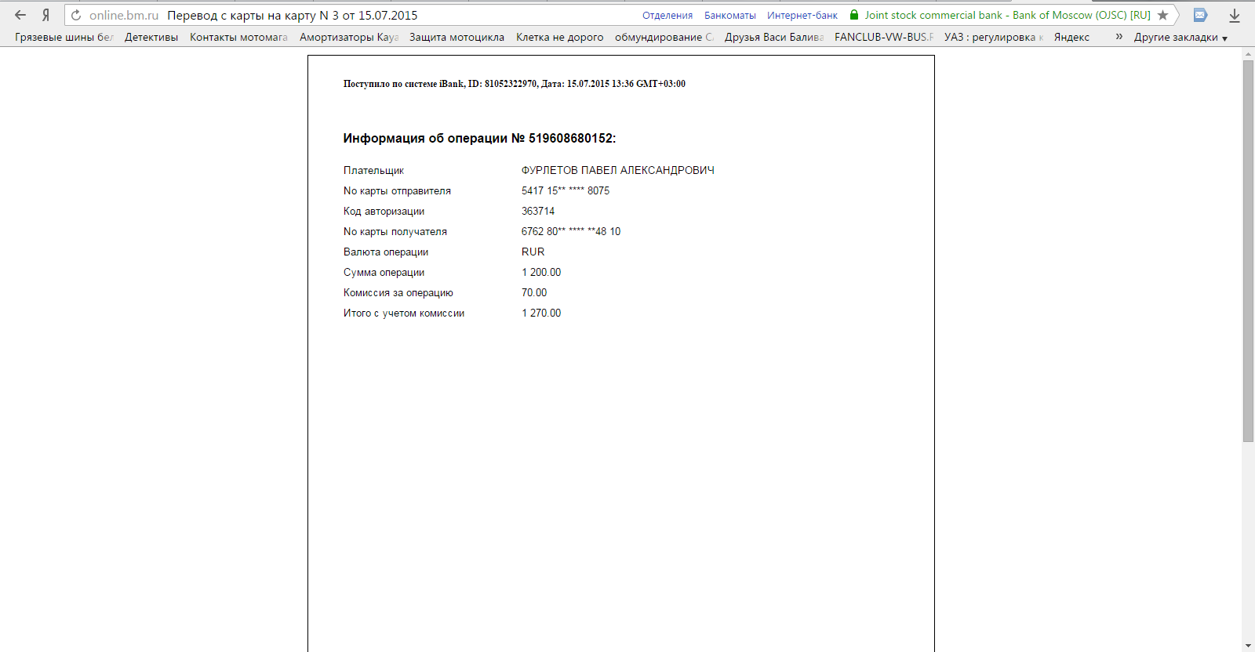Open the Отделения quick link
Image resolution: width=1255 pixels, height=652 pixels.
click(667, 15)
